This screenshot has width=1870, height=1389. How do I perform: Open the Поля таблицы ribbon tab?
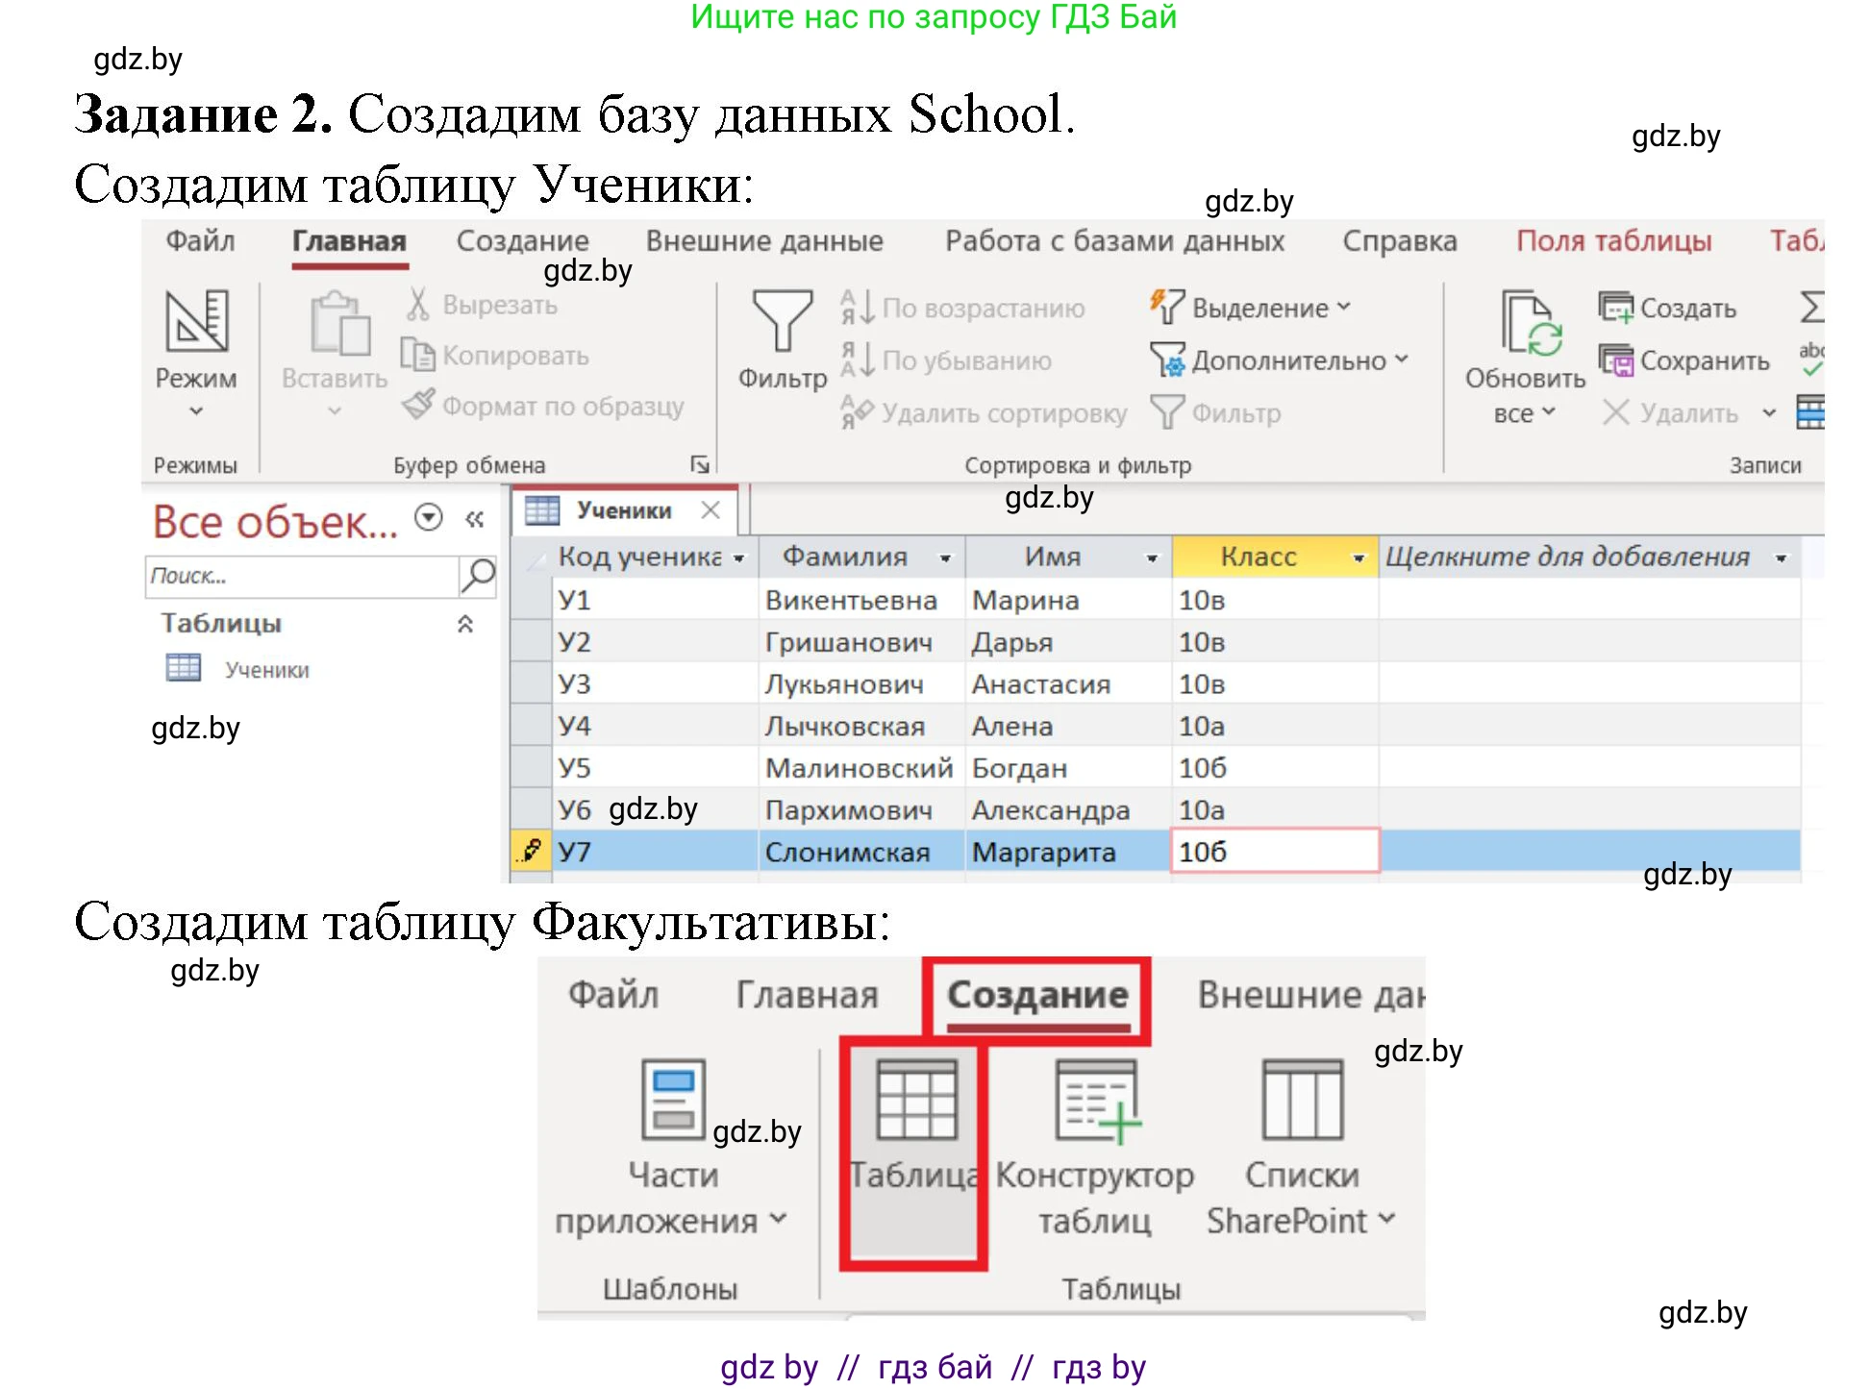[x=1613, y=241]
